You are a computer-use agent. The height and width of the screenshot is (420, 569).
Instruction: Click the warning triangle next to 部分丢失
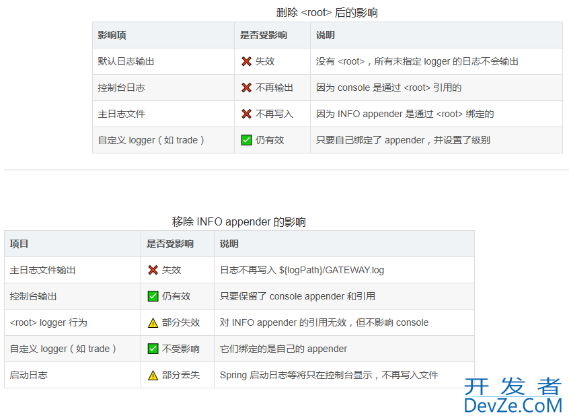point(153,375)
